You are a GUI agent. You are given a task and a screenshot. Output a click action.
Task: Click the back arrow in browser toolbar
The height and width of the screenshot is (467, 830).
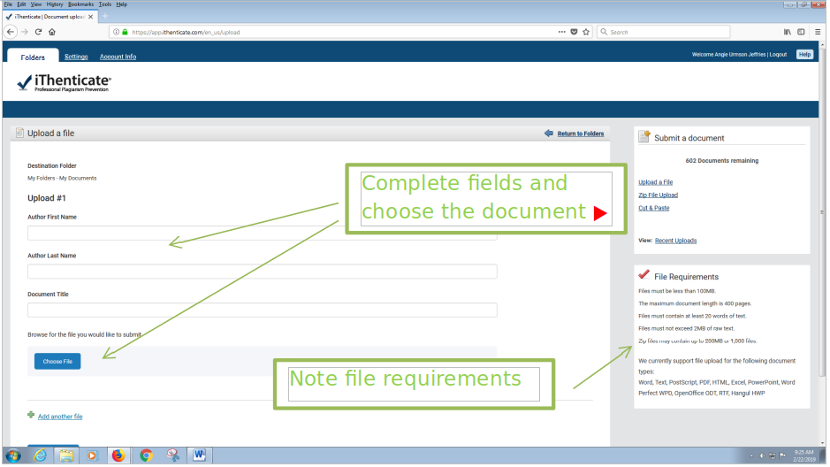point(10,32)
